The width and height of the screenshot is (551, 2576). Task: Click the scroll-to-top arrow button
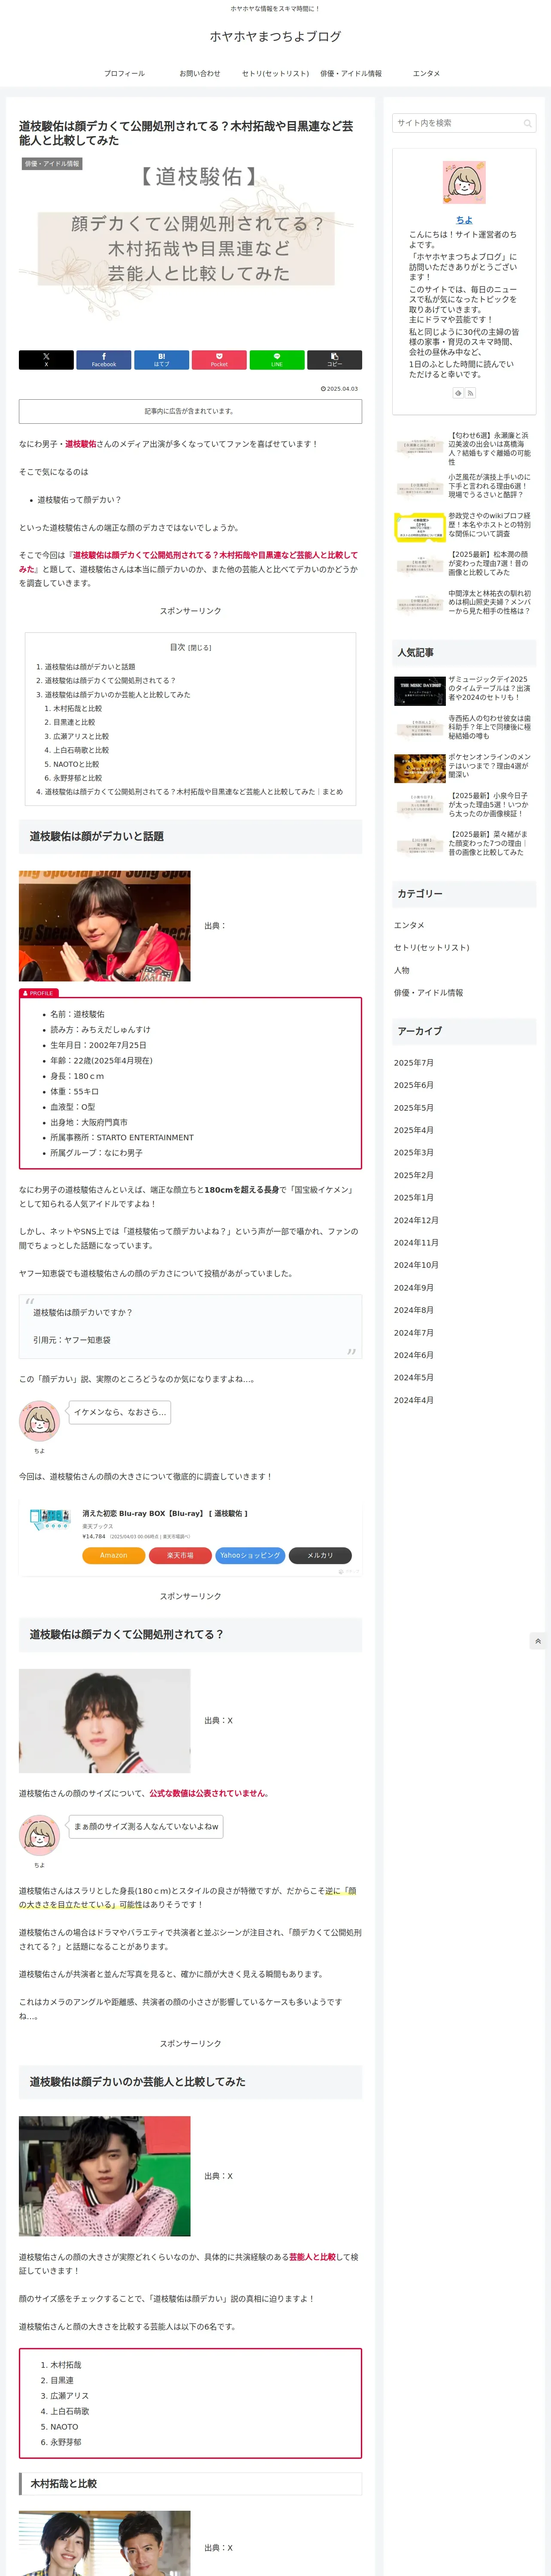(538, 1641)
